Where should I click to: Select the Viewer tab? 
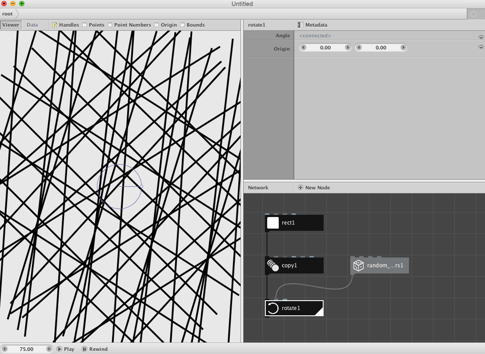tap(11, 25)
